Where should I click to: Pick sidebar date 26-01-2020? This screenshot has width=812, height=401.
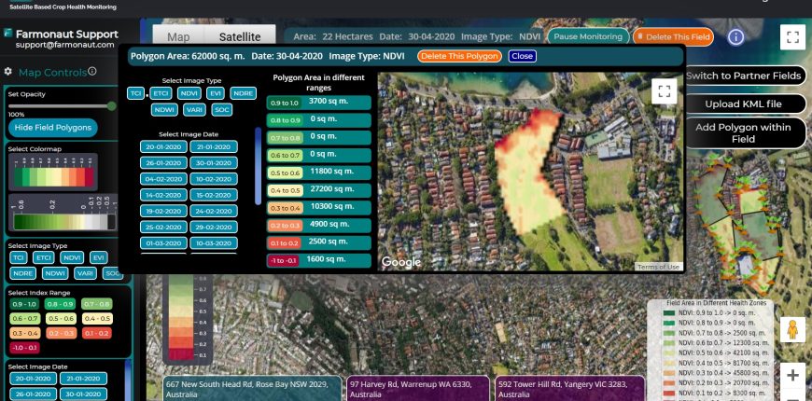[34, 394]
